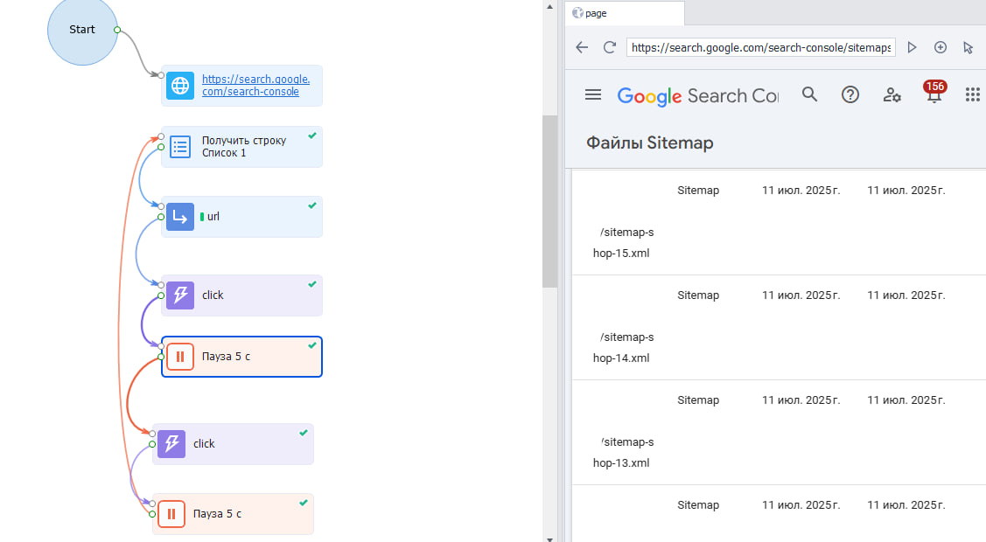The image size is (986, 542).
Task: Click the circled plus icon in browser toolbar
Action: tap(941, 47)
